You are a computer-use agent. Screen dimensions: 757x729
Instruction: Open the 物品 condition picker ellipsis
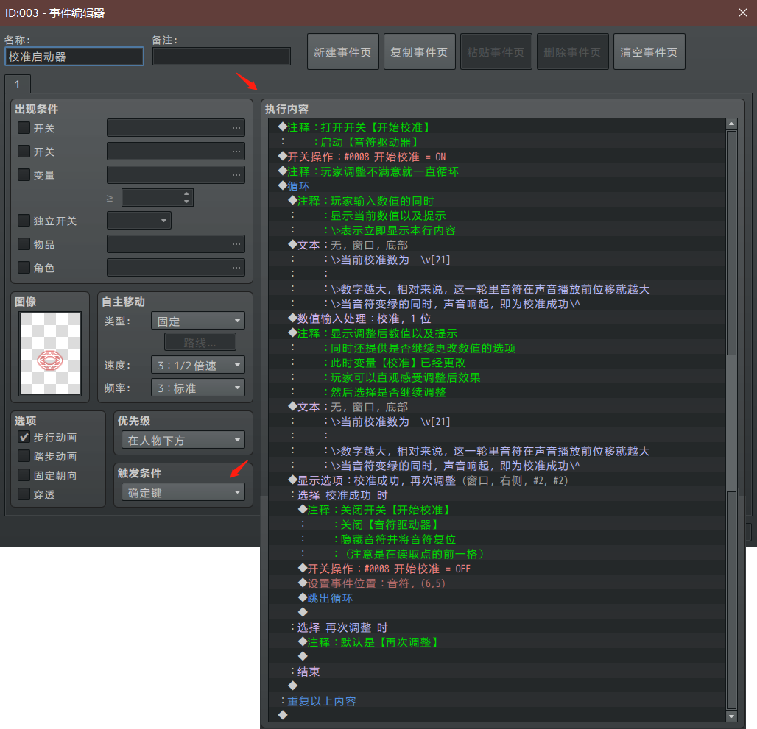[236, 244]
